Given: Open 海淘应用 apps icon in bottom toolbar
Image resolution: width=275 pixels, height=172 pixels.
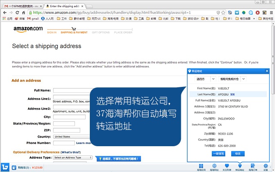Looking at the screenshot, I should click(201, 166).
